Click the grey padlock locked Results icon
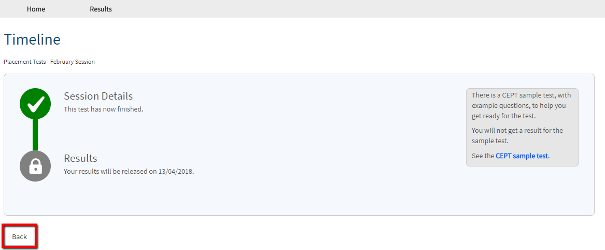The height and width of the screenshot is (250, 605). (x=35, y=166)
